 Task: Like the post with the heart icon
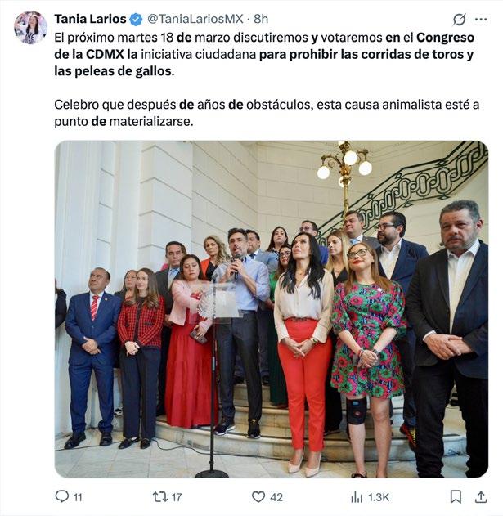[258, 496]
